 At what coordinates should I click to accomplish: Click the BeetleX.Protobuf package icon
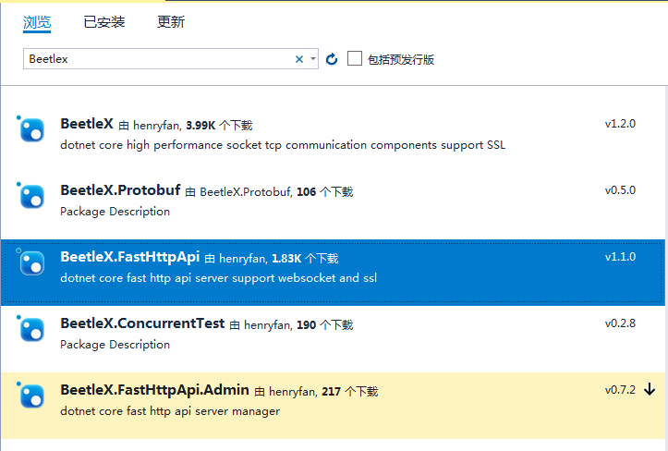(x=32, y=196)
